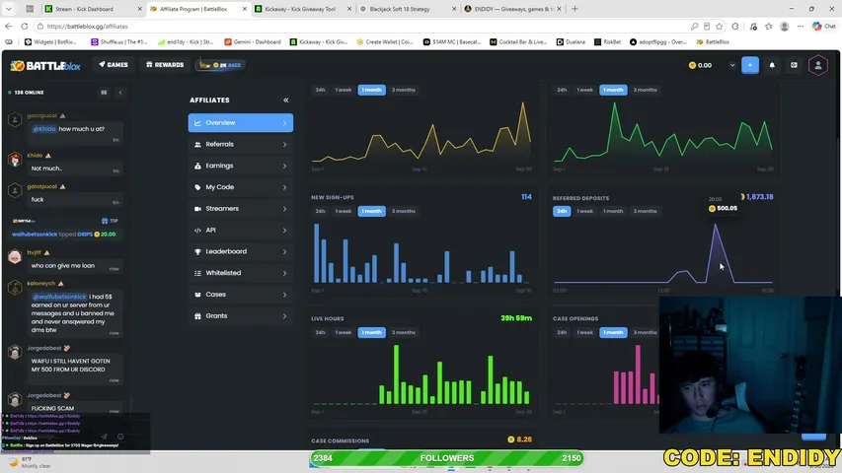
Task: Open the GAMES navigation button
Action: pyautogui.click(x=114, y=65)
